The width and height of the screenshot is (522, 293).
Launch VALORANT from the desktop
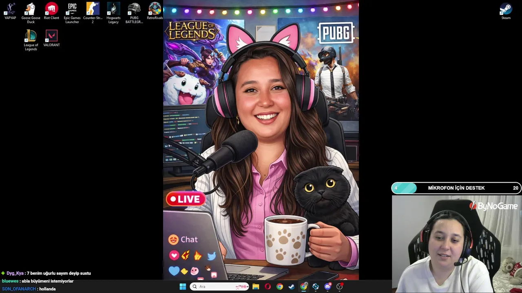[51, 38]
